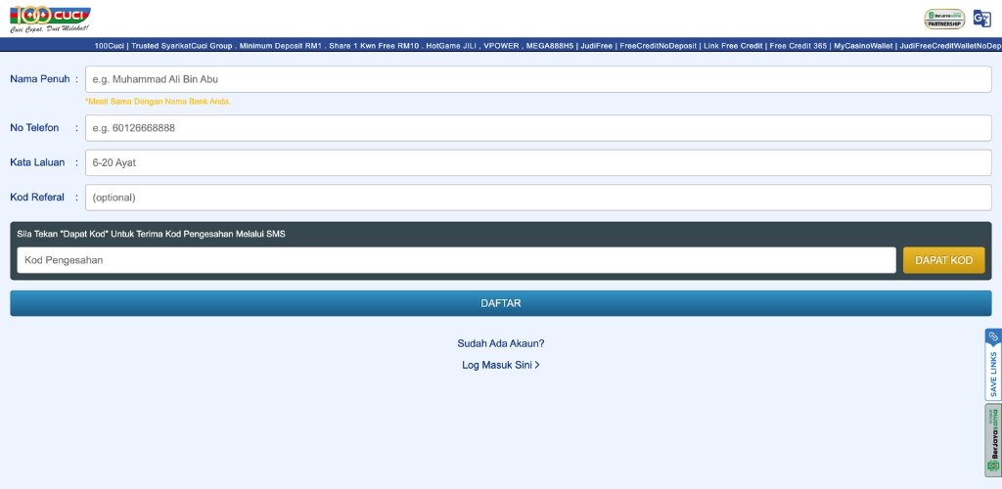This screenshot has width=1002, height=489.
Task: Click the 100Cuci logo
Action: (x=51, y=20)
